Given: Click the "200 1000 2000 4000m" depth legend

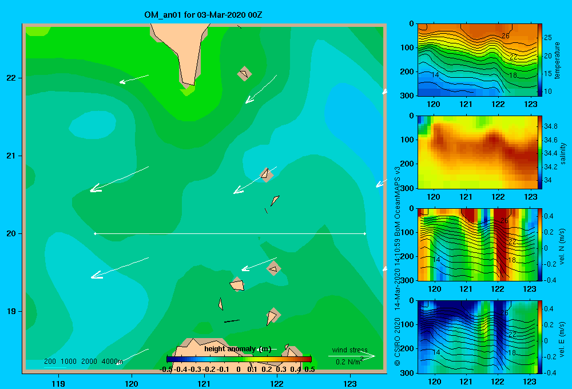Looking at the screenshot, I should [x=83, y=362].
